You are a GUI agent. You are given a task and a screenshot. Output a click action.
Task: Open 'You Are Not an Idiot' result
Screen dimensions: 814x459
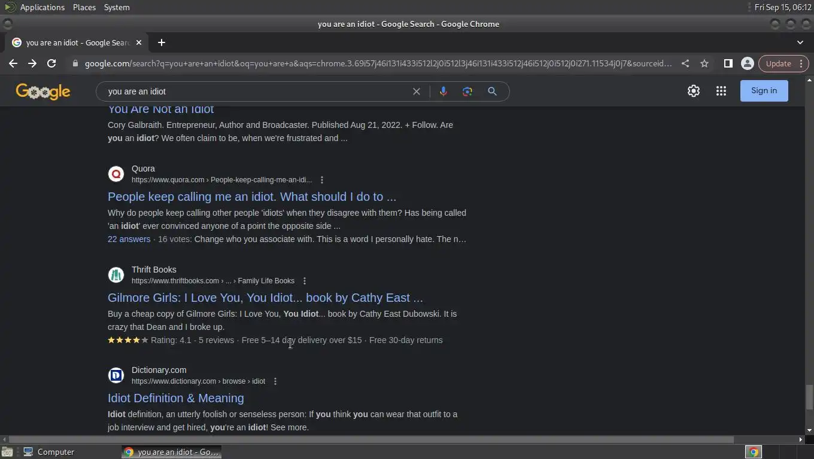pyautogui.click(x=160, y=109)
